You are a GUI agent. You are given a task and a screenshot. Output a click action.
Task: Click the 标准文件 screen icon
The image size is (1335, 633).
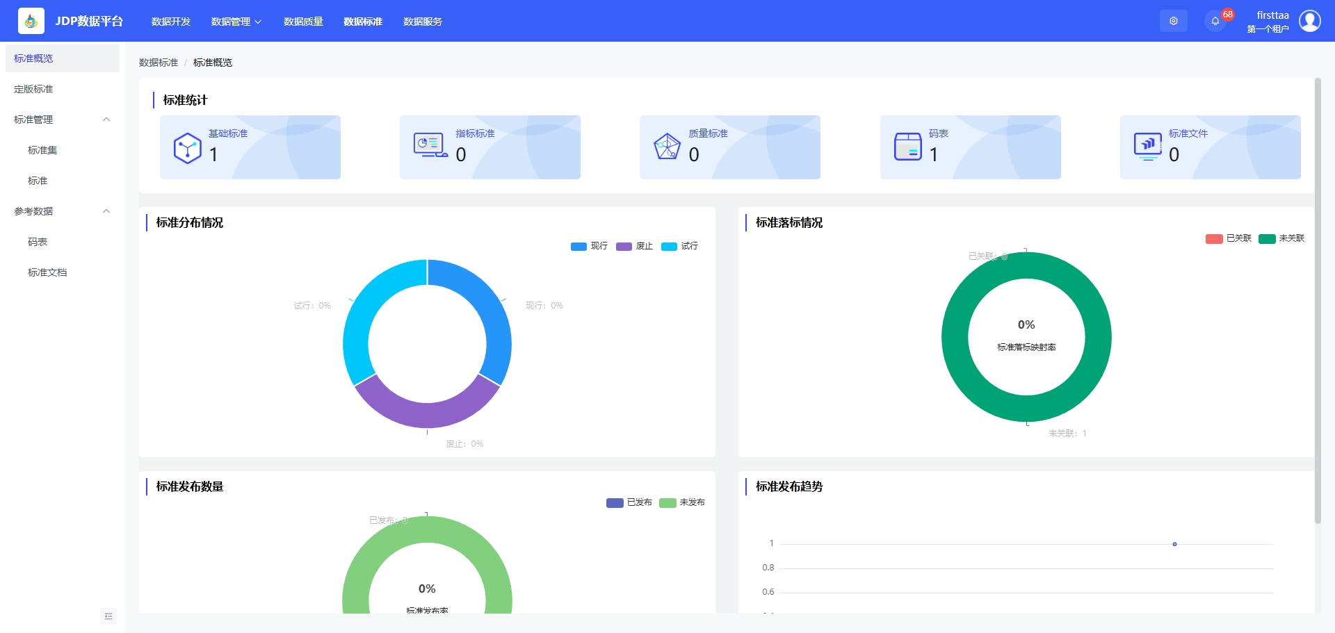tap(1147, 147)
